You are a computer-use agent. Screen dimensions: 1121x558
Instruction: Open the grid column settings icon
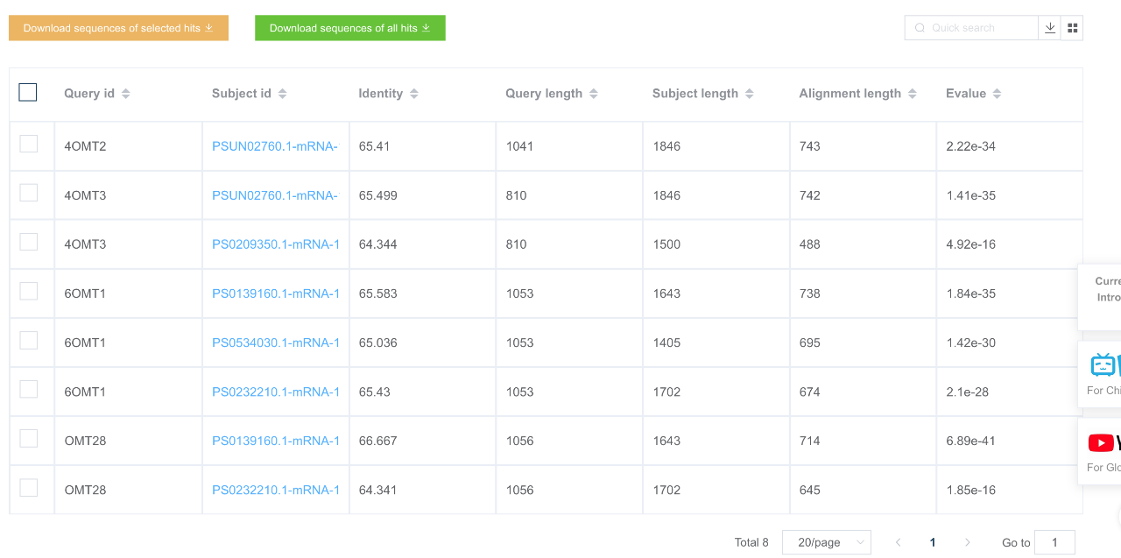[x=1072, y=28]
